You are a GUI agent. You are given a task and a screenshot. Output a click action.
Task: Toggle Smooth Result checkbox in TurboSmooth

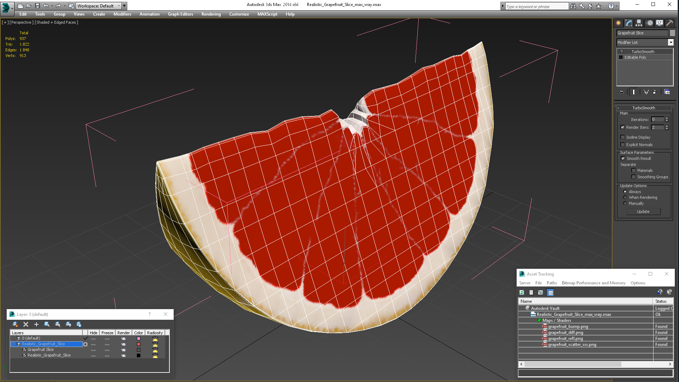(622, 158)
